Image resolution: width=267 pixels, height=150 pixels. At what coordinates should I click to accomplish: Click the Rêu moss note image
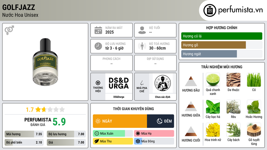(233, 107)
